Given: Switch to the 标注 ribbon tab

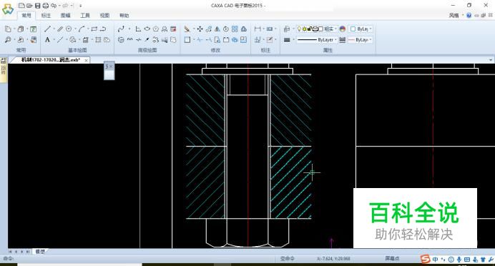Looking at the screenshot, I should (x=46, y=15).
